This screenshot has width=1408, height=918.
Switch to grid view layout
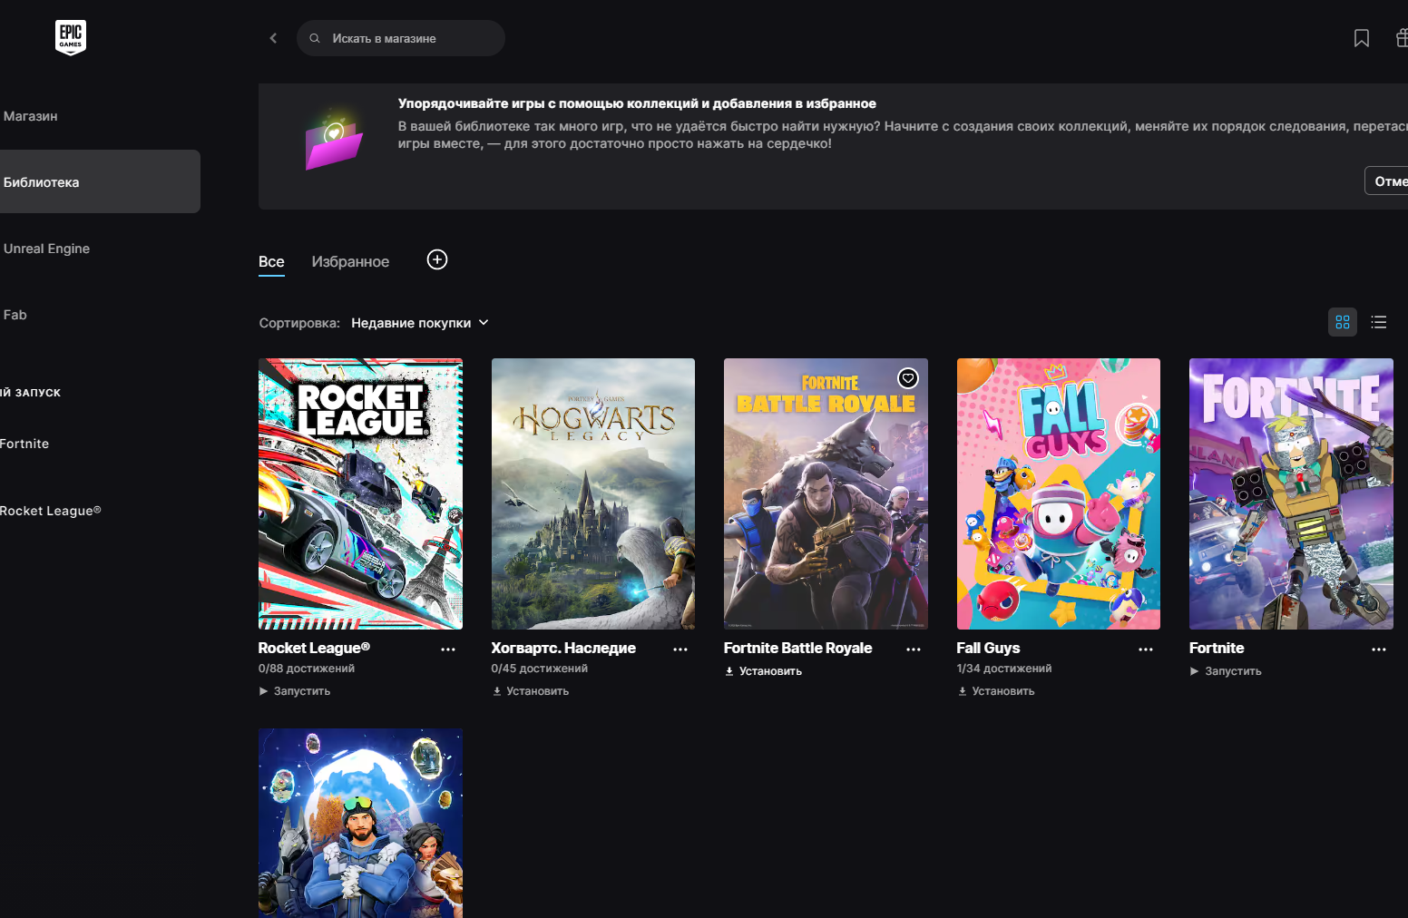pyautogui.click(x=1342, y=322)
